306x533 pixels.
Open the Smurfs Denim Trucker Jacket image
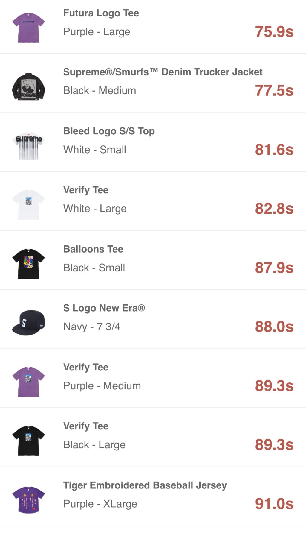pyautogui.click(x=28, y=86)
